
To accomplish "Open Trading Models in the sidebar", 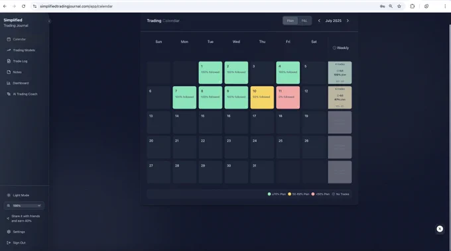I will [x=24, y=50].
